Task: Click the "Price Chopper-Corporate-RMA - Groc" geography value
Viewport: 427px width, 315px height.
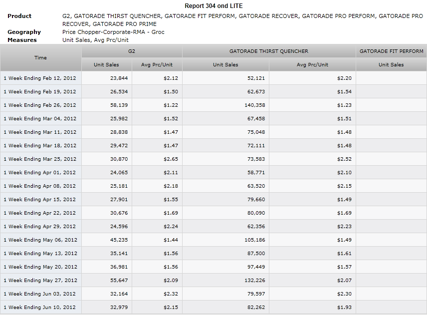Action: point(113,32)
